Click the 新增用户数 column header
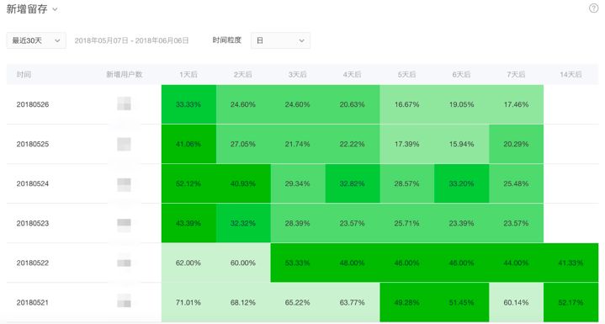605x324 pixels. point(125,74)
